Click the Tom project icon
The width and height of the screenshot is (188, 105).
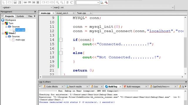point(6,23)
